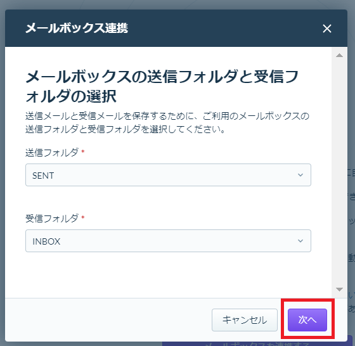Click the heading メールボックスの送信フォルダと受信フォルダの選択
This screenshot has width=355, height=346.
point(162,86)
